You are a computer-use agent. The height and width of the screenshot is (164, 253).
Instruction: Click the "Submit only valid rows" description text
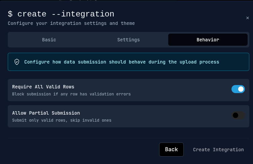click(62, 120)
